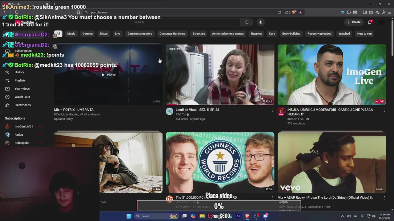Click the YouTube search input field

tap(185, 22)
